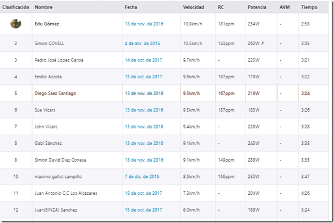Click the Edu Gómez name

pos(47,24)
